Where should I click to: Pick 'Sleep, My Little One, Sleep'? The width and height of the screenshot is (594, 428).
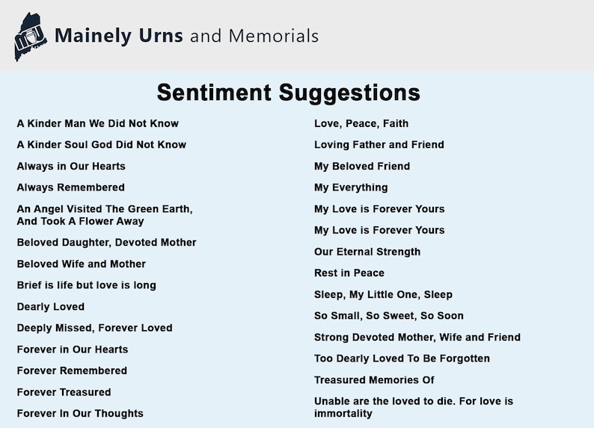click(383, 294)
